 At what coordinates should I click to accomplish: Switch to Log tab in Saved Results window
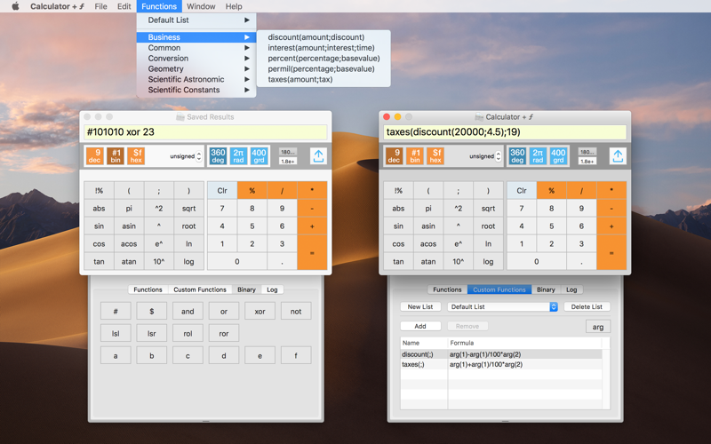pyautogui.click(x=272, y=289)
